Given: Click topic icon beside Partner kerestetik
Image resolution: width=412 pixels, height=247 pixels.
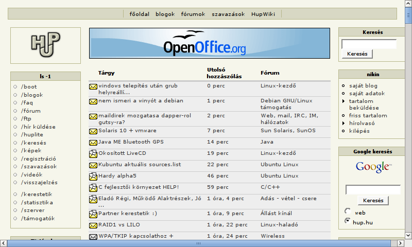Looking at the screenshot, I should click(93, 214).
